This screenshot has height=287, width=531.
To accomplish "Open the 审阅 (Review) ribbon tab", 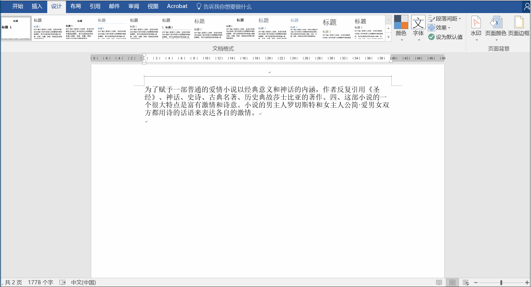I will 133,6.
